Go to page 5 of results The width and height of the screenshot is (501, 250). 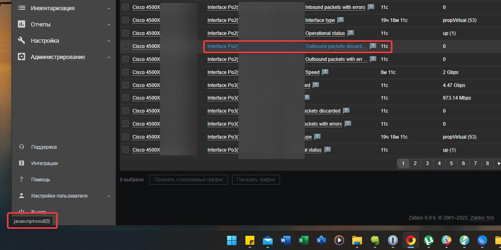pos(451,163)
